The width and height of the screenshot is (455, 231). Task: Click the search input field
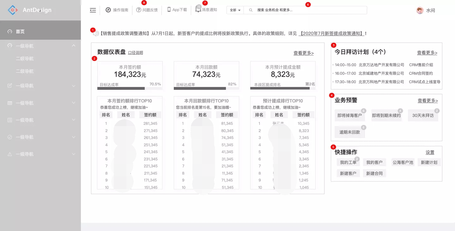point(310,10)
